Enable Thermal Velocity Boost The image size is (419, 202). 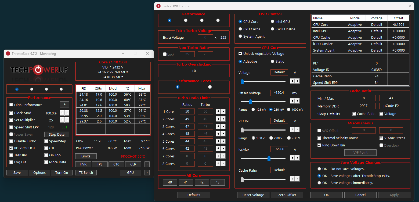point(319,138)
